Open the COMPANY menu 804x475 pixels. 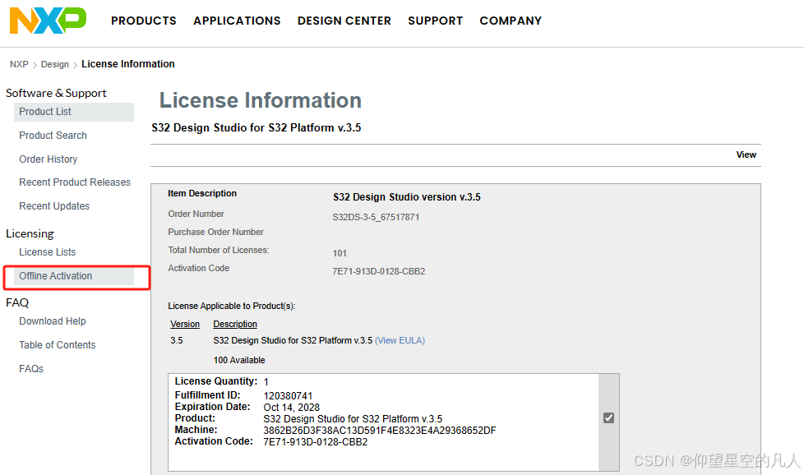click(x=511, y=21)
